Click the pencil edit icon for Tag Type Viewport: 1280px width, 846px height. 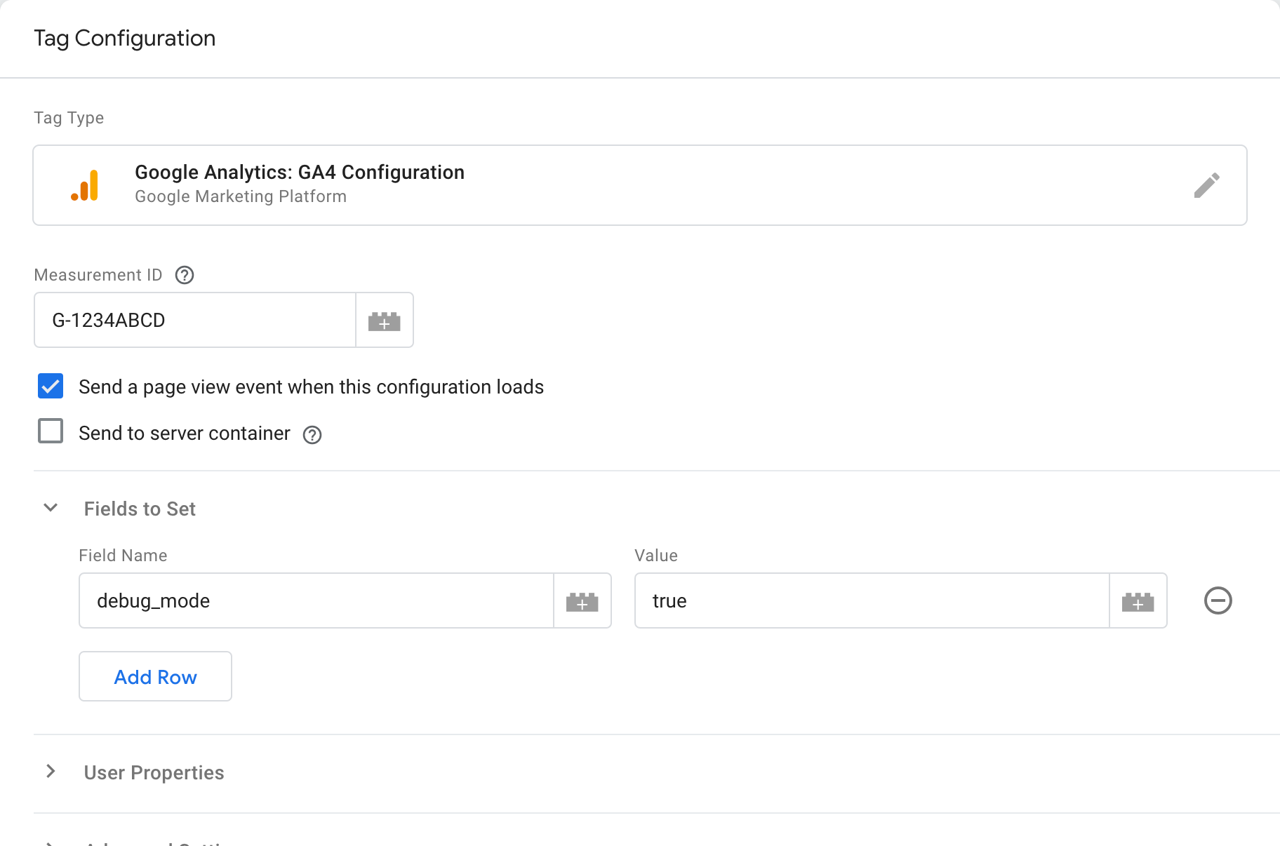[x=1206, y=185]
